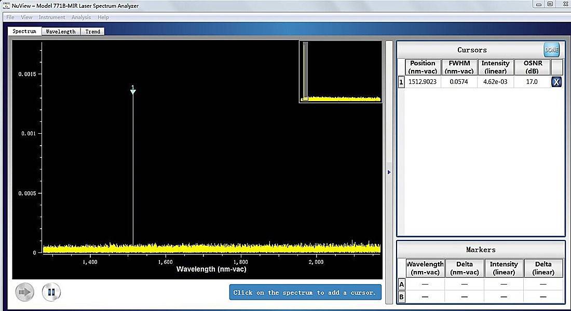
Task: Select cursor 1 triangle marker on spectrum
Action: coord(133,91)
